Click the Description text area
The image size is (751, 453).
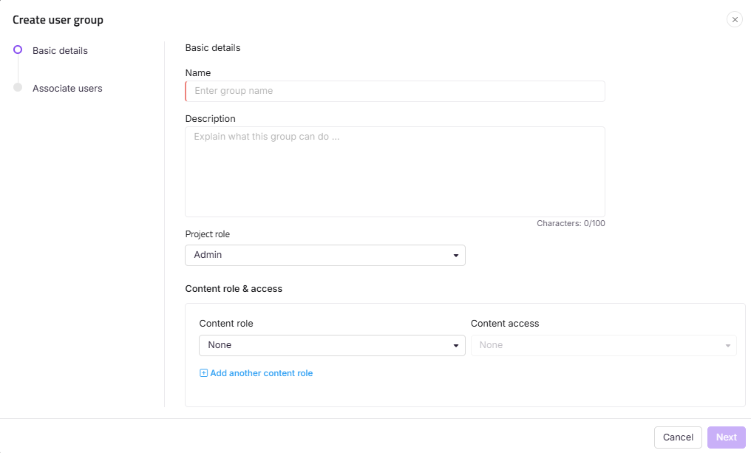point(394,170)
